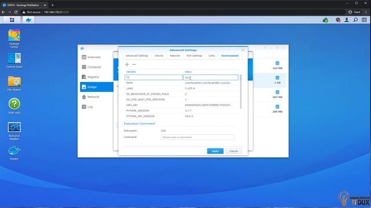This screenshot has height=208, width=371.
Task: Open the Guest profile button in browser
Action: [354, 12]
